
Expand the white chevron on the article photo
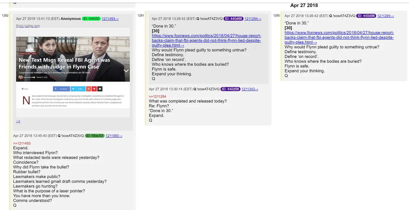[126, 71]
